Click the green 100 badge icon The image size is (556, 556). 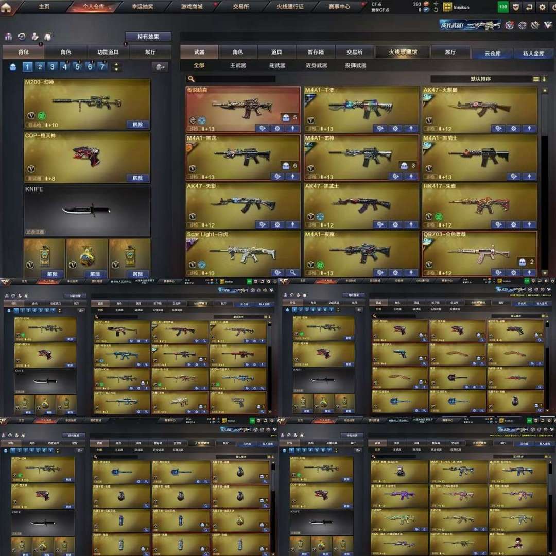[x=503, y=7]
